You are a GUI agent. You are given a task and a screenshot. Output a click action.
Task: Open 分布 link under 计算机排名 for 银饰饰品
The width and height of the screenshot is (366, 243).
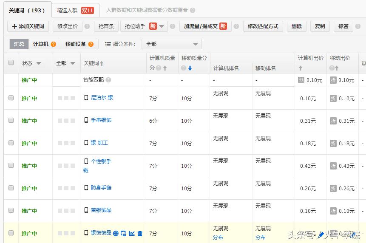point(218,237)
